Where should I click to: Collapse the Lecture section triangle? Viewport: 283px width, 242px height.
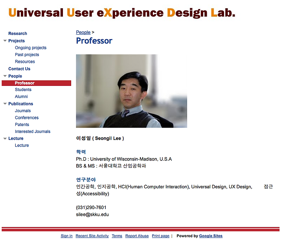tap(5, 138)
